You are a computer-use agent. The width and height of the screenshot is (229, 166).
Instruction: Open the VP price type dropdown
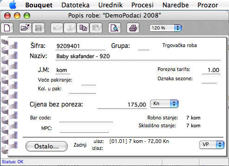pyautogui.click(x=212, y=145)
